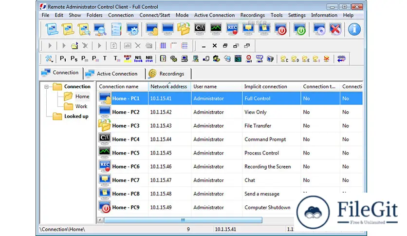Sort by User name column header
Image resolution: width=407 pixels, height=236 pixels.
(x=217, y=87)
